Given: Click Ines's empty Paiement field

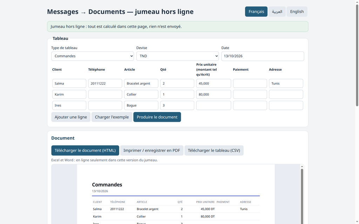Looking at the screenshot, I should 250,105.
